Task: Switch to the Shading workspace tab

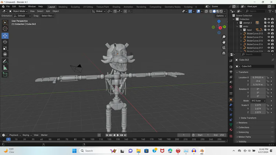Action: 116,7
